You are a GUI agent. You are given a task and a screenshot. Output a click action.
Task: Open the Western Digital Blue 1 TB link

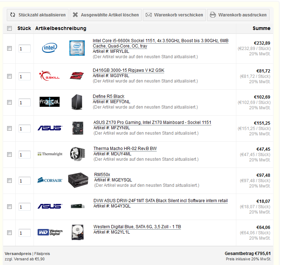click(137, 227)
